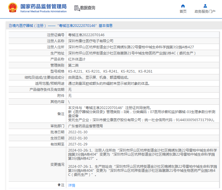Click product name 红外体温计

point(77,59)
